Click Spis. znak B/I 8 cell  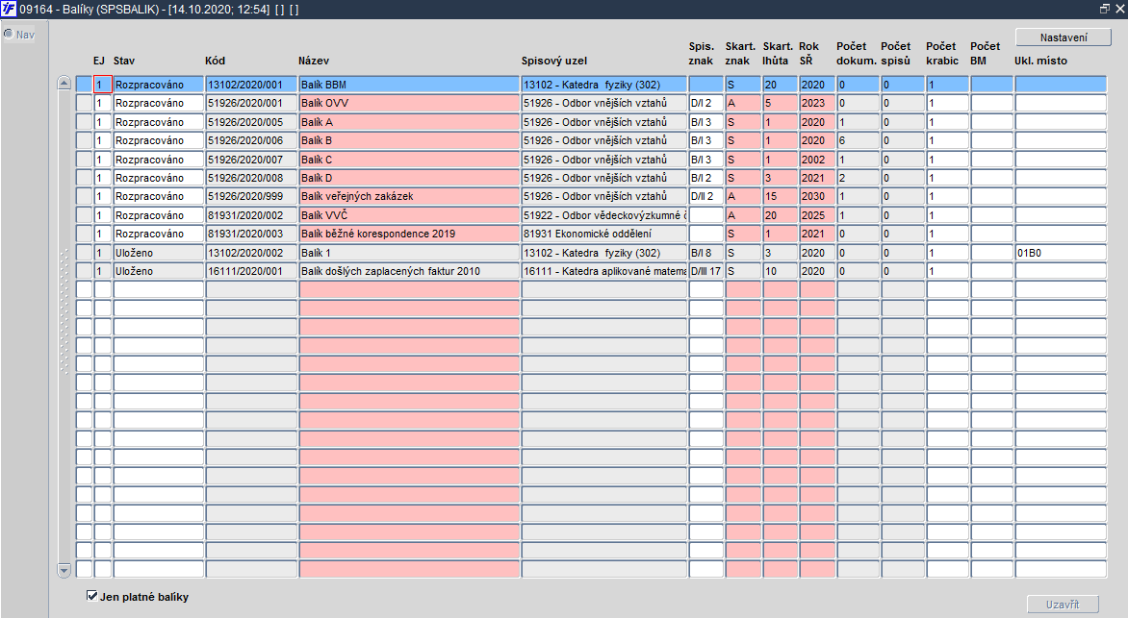coord(705,252)
